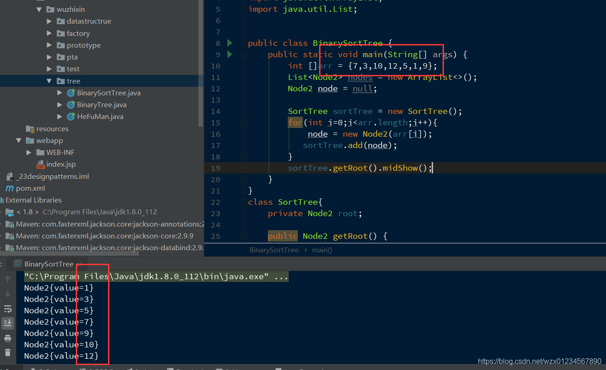The width and height of the screenshot is (606, 370).
Task: Click the wuzhixin package folder icon
Action: point(50,10)
